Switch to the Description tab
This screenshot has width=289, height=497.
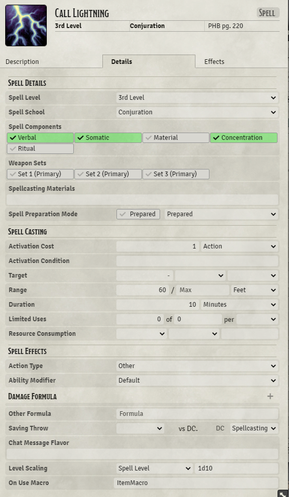tap(22, 62)
